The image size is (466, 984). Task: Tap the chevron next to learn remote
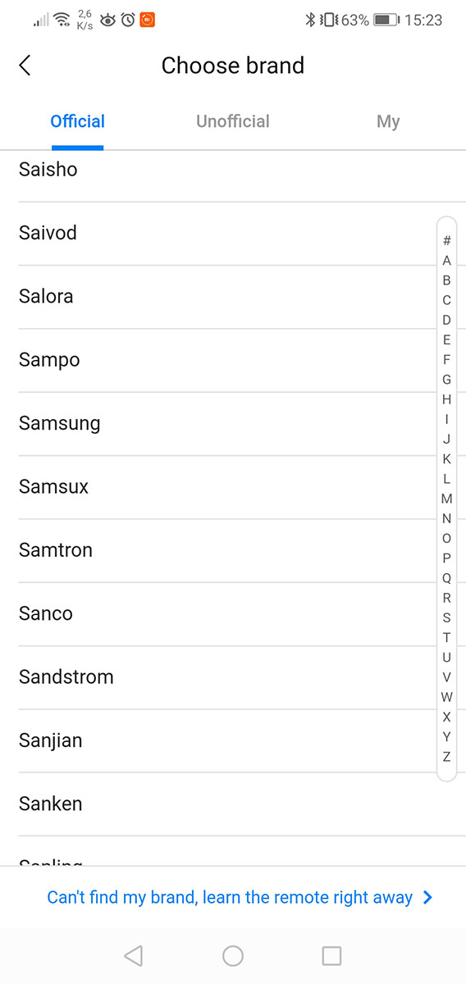427,897
